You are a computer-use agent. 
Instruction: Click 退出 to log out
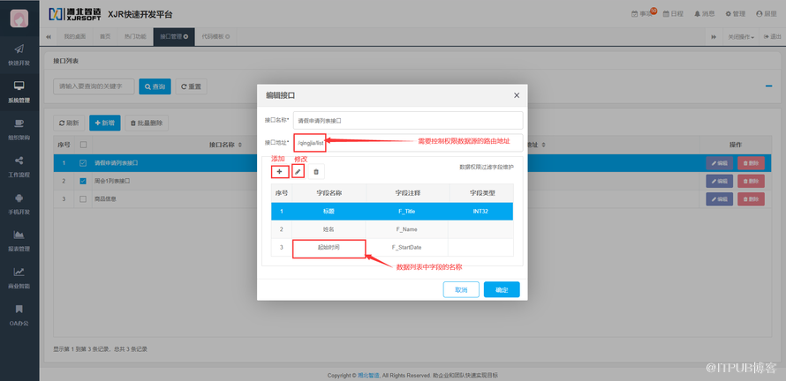(x=773, y=37)
